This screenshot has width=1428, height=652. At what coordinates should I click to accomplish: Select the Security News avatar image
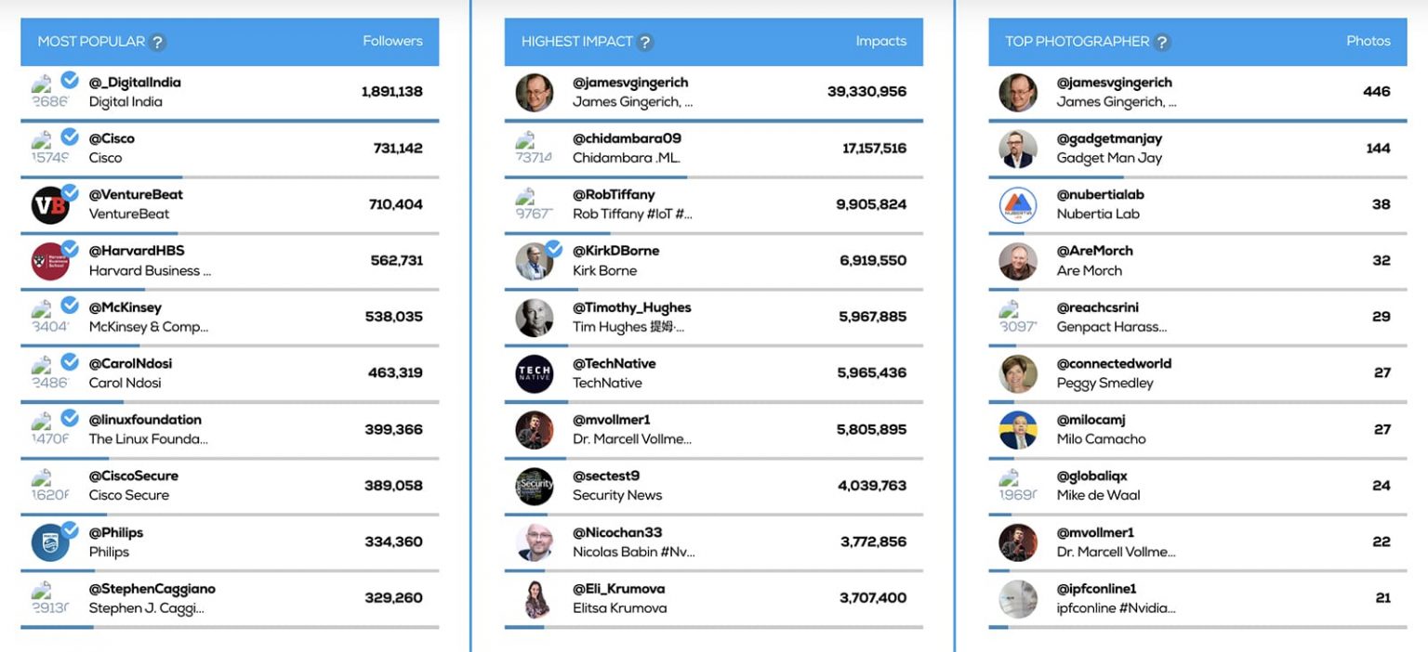click(533, 486)
